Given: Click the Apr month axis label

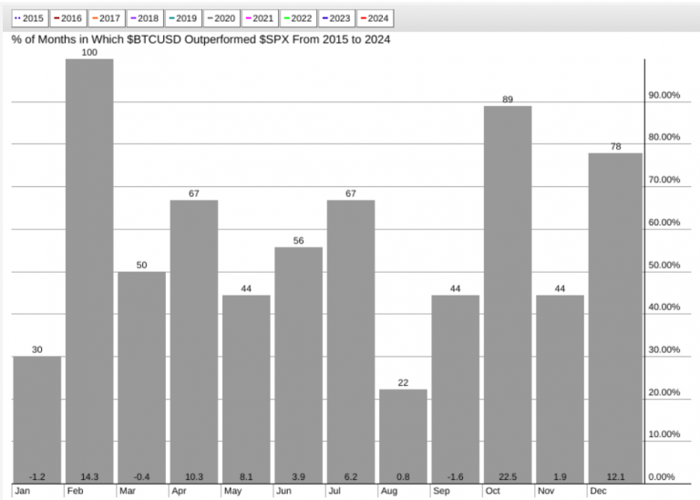Looking at the screenshot, I should (179, 491).
